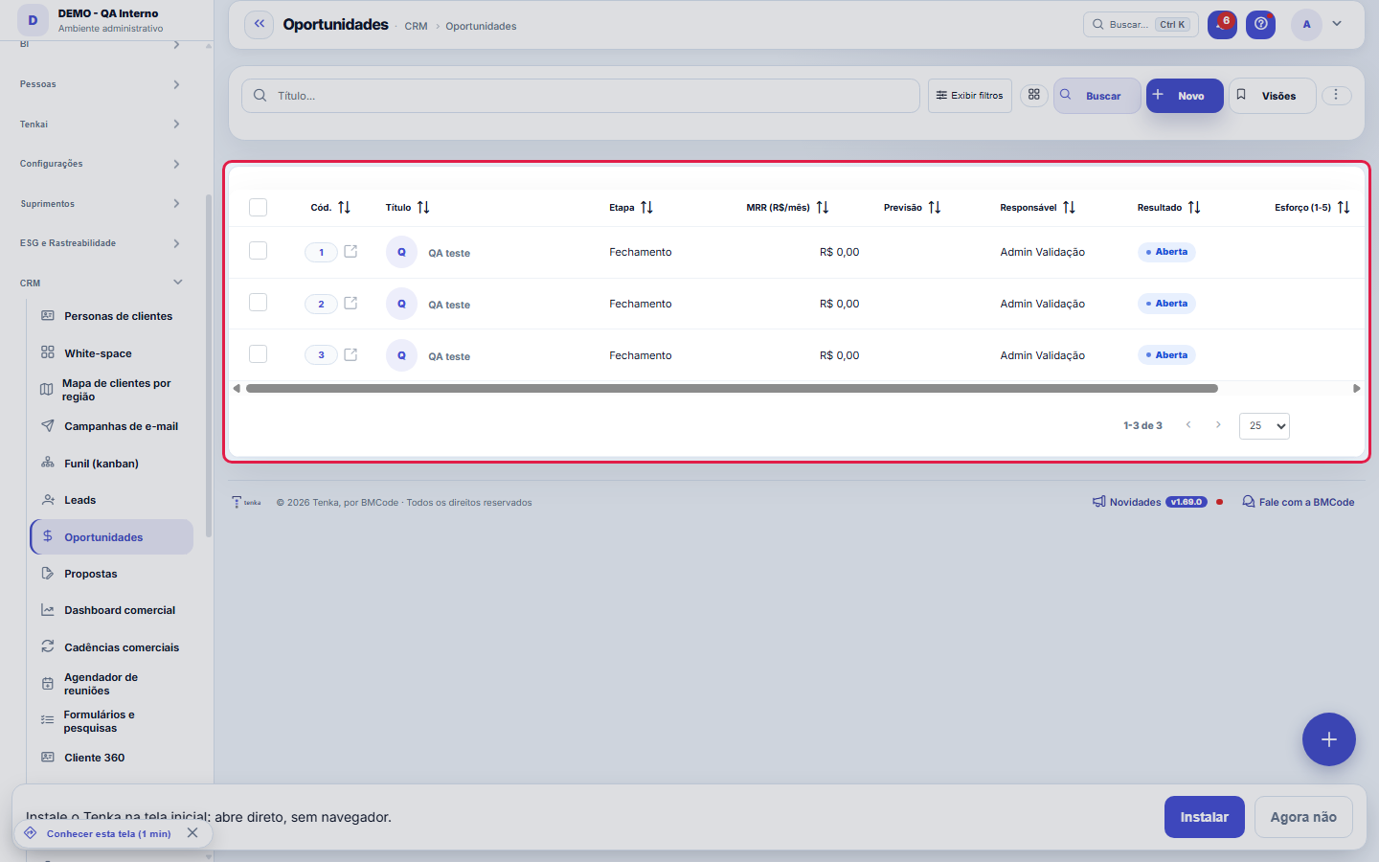Switch to grid view icon
This screenshot has width=1379, height=862.
pos(1034,95)
